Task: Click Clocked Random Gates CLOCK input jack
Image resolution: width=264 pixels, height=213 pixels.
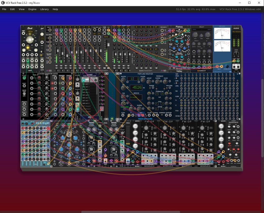Action: click(x=24, y=78)
